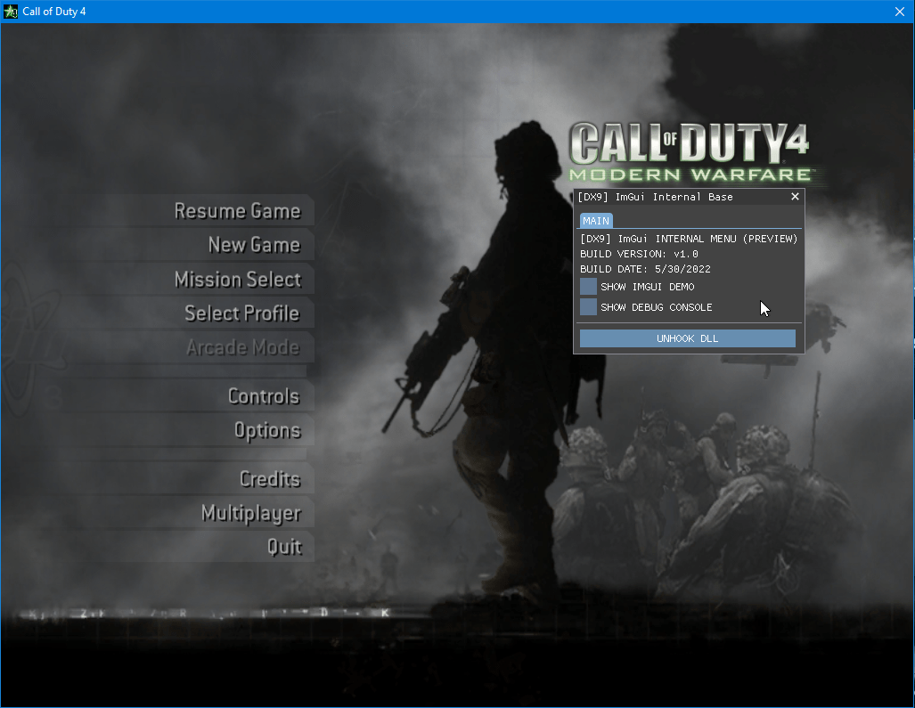This screenshot has height=708, width=915.
Task: Quit the game from the menu
Action: tap(285, 547)
